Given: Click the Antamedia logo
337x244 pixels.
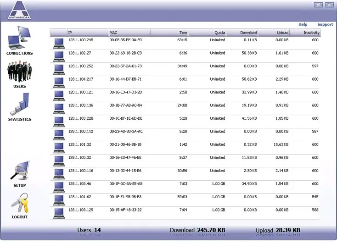Looking at the screenshot, I should tap(19, 10).
